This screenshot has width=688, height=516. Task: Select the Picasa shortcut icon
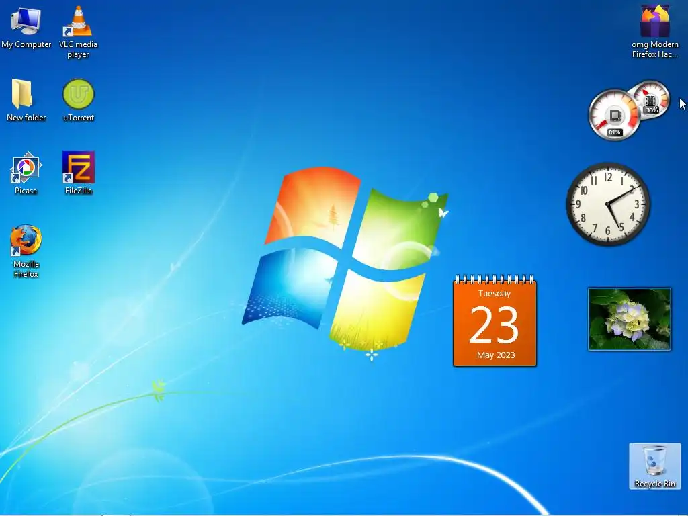point(26,173)
